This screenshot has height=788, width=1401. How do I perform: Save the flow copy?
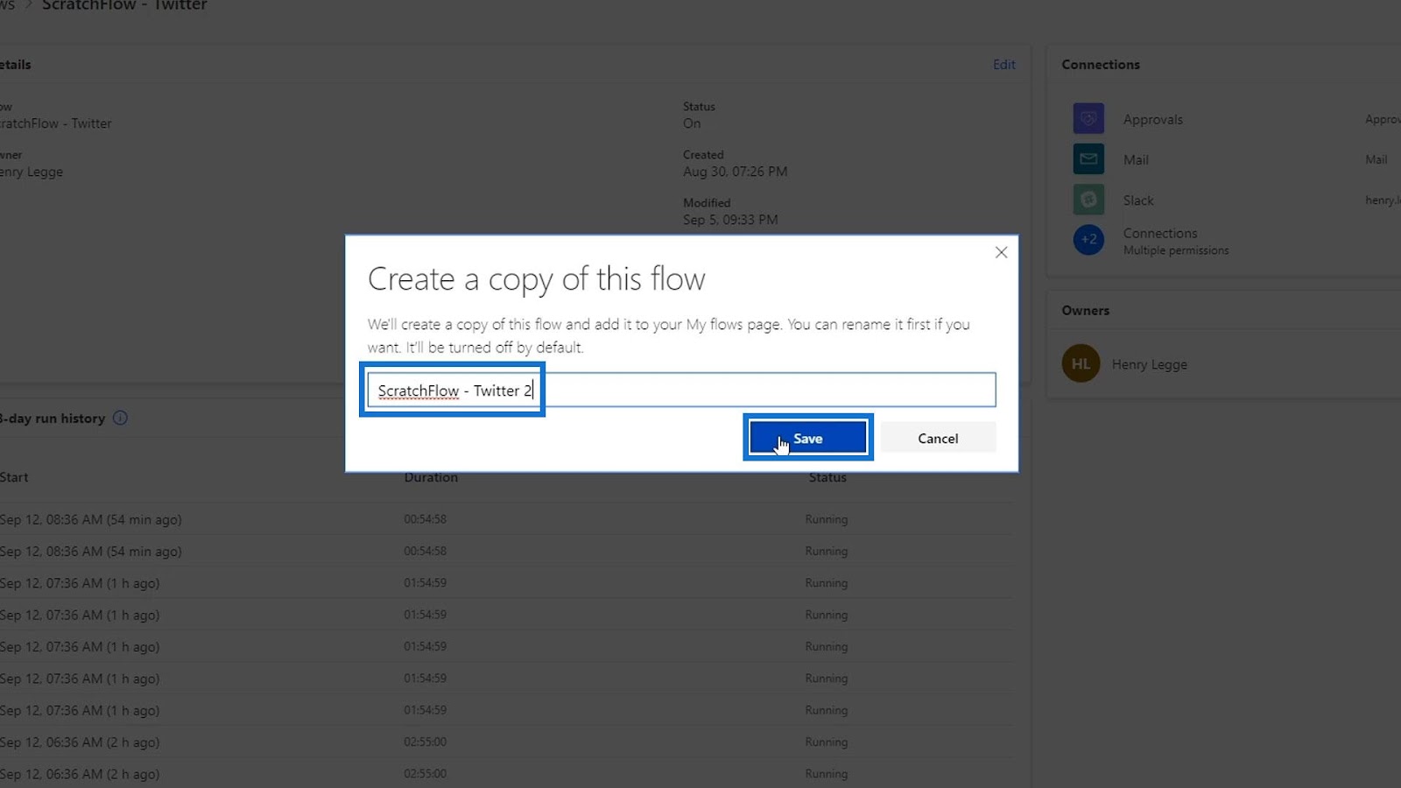[808, 438]
